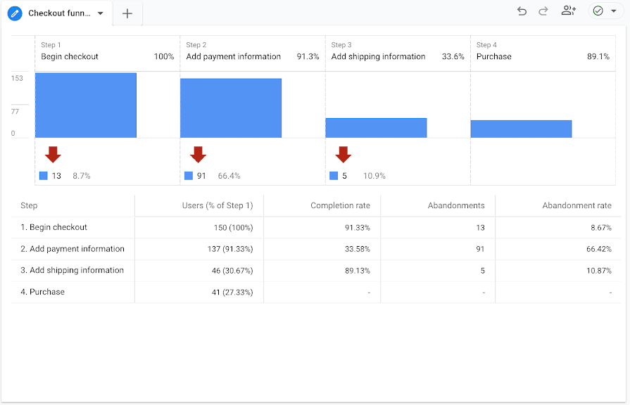Image resolution: width=630 pixels, height=405 pixels.
Task: Click the Step 4 Purchase funnel bar
Action: [521, 129]
